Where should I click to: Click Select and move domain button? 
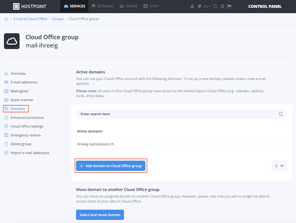coord(100,215)
